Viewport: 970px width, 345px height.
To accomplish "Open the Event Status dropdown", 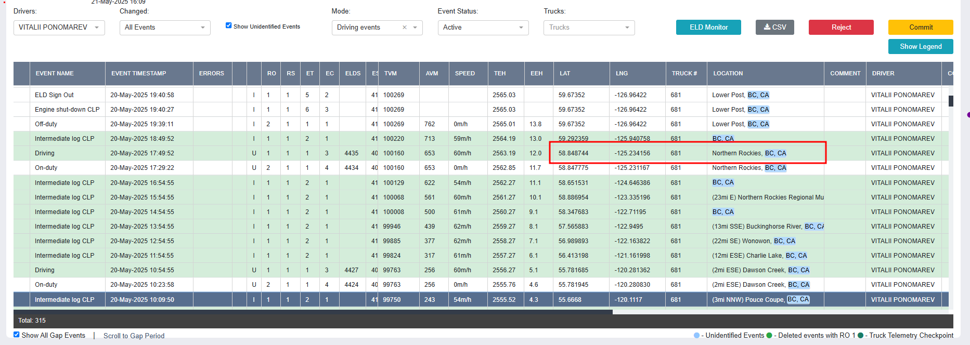I will (x=483, y=28).
